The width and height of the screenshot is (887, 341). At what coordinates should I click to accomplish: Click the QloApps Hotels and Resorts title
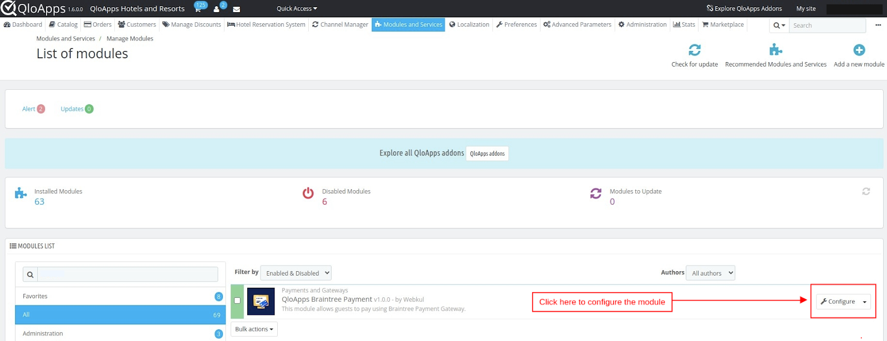point(137,8)
